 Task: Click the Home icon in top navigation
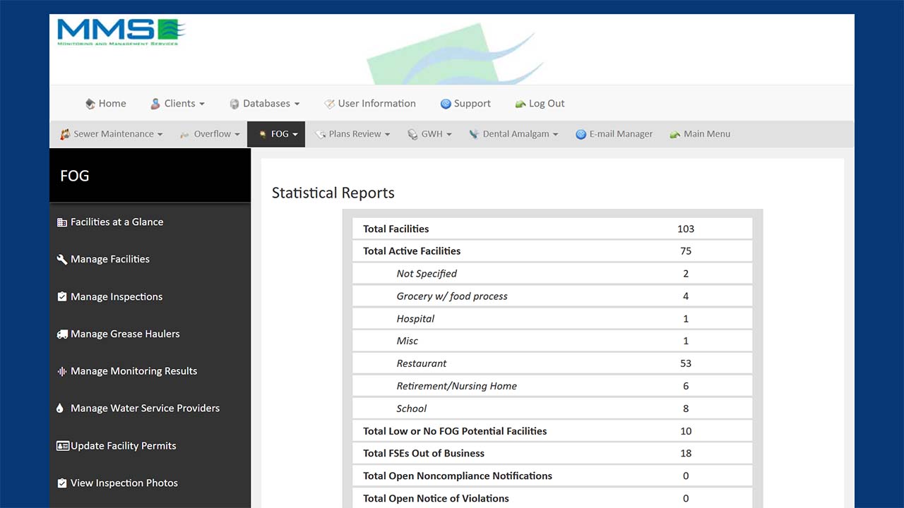coord(90,104)
